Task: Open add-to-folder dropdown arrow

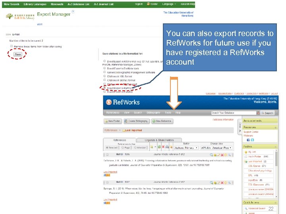Action: click(155, 147)
